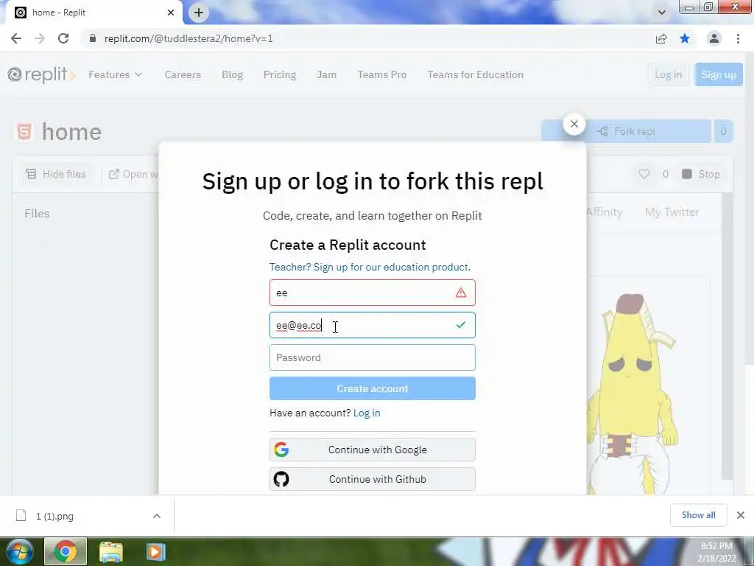
Task: Click the email valid checkmark icon
Action: 461,325
